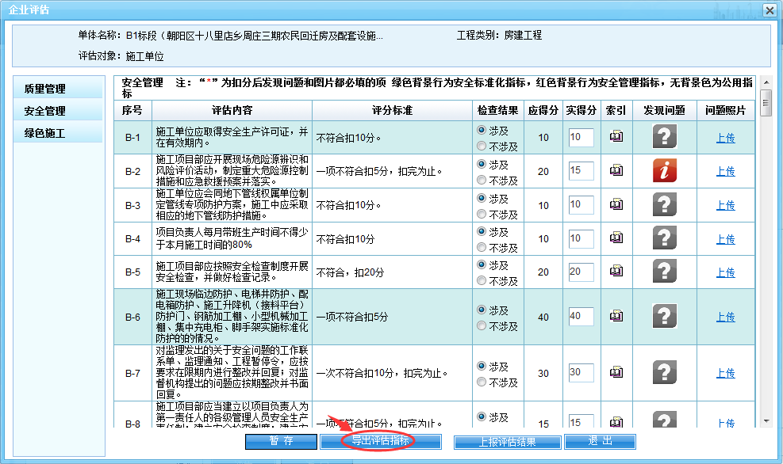Click the 实得分 input field for row B-5
The image size is (783, 464).
pos(581,272)
